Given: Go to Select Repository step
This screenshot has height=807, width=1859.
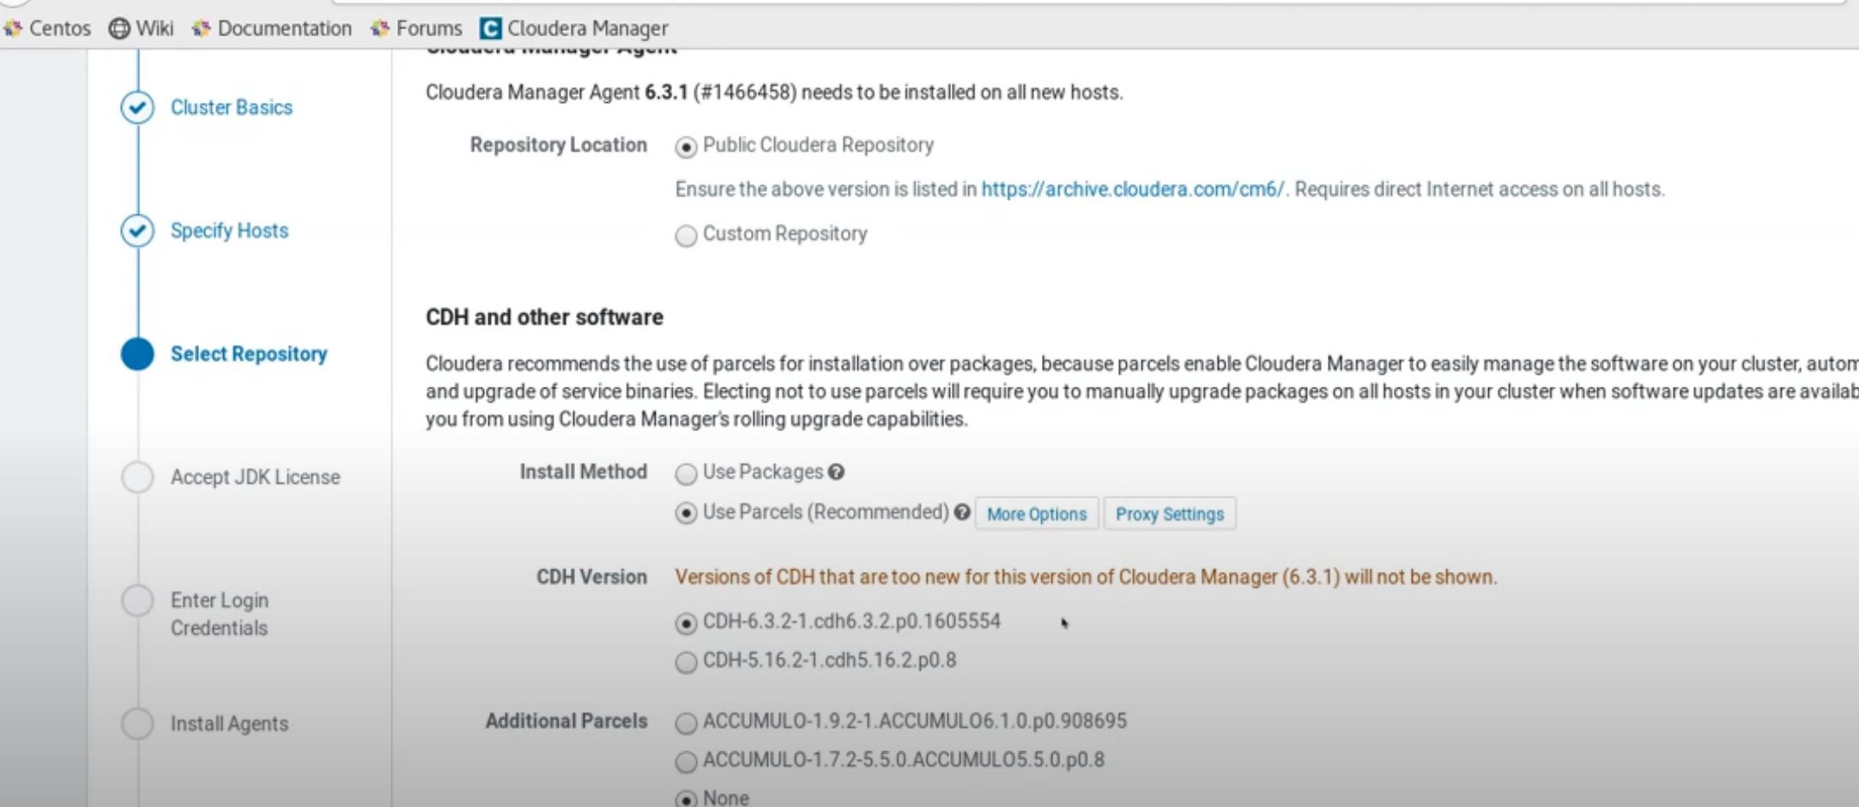Looking at the screenshot, I should point(249,353).
